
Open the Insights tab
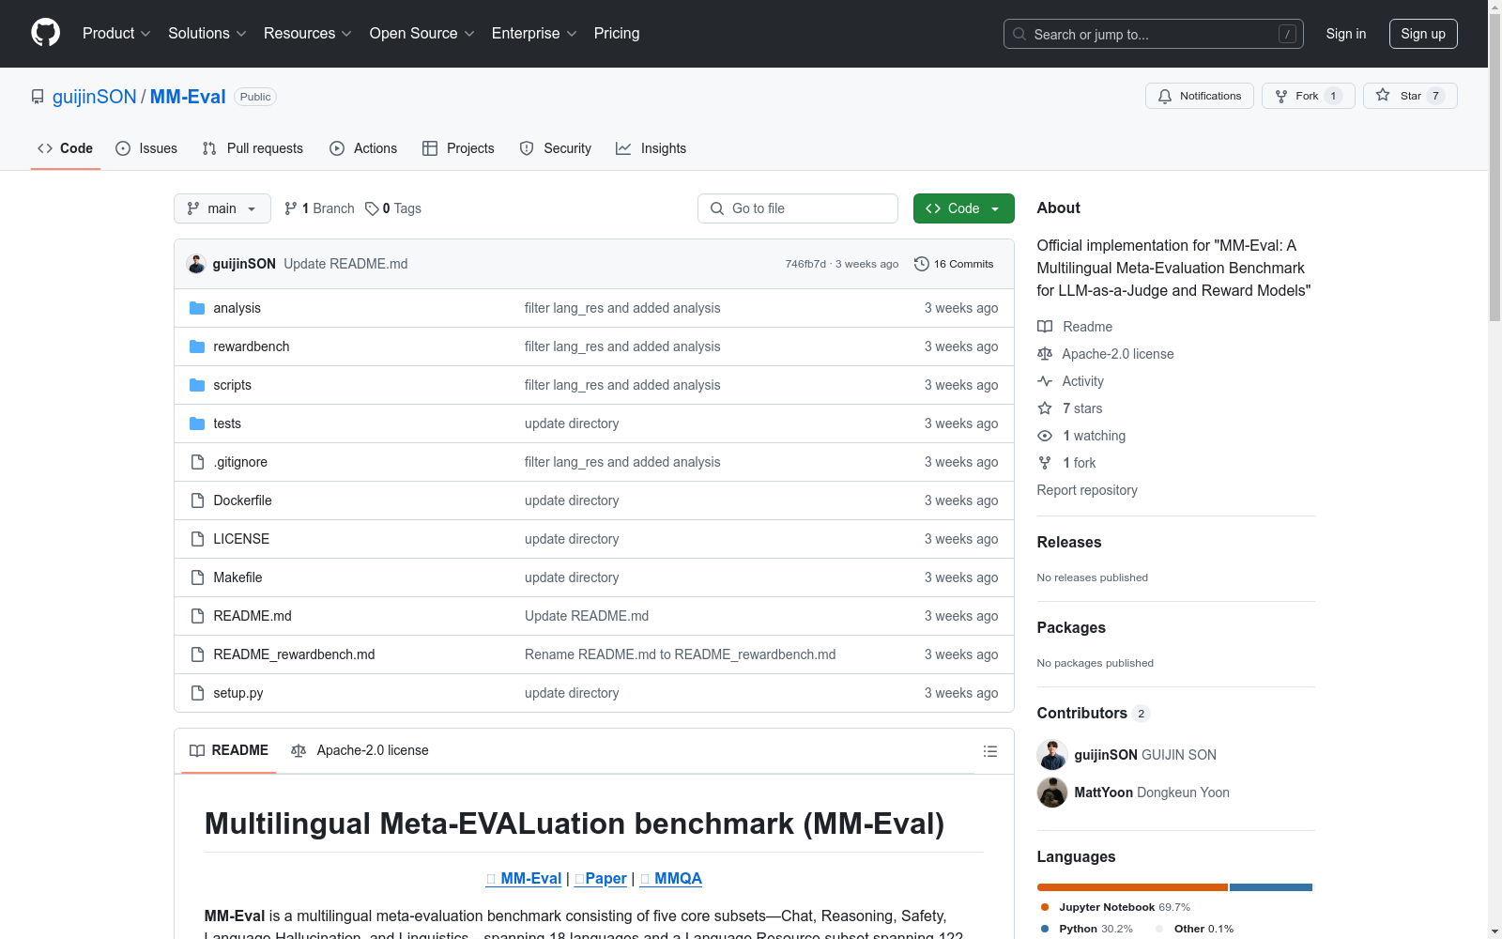(x=651, y=148)
